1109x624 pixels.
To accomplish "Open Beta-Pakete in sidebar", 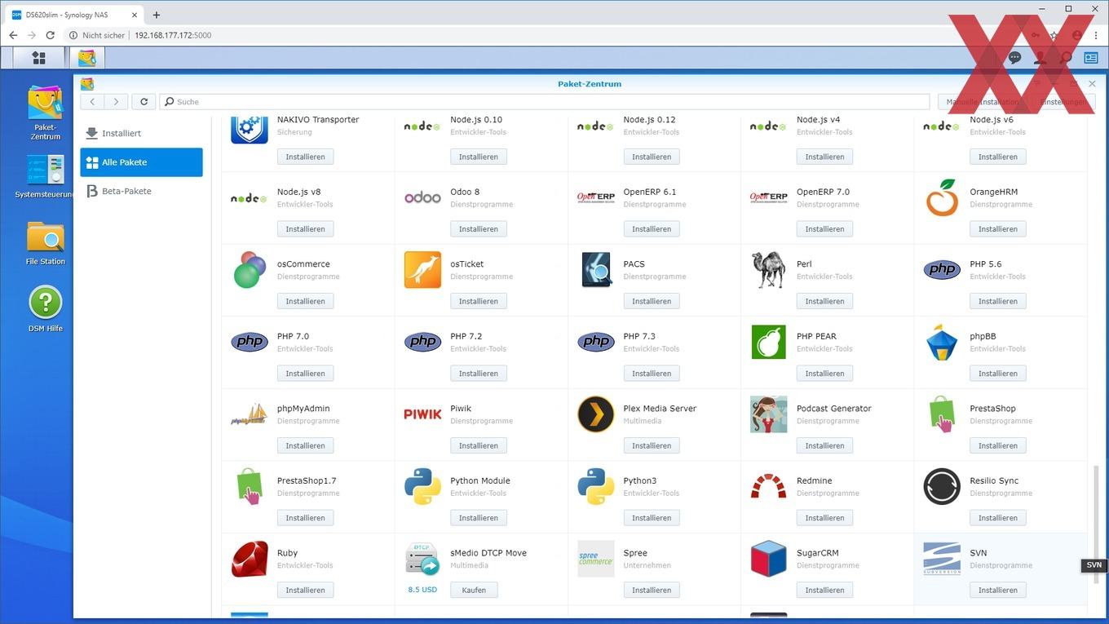I will point(141,191).
